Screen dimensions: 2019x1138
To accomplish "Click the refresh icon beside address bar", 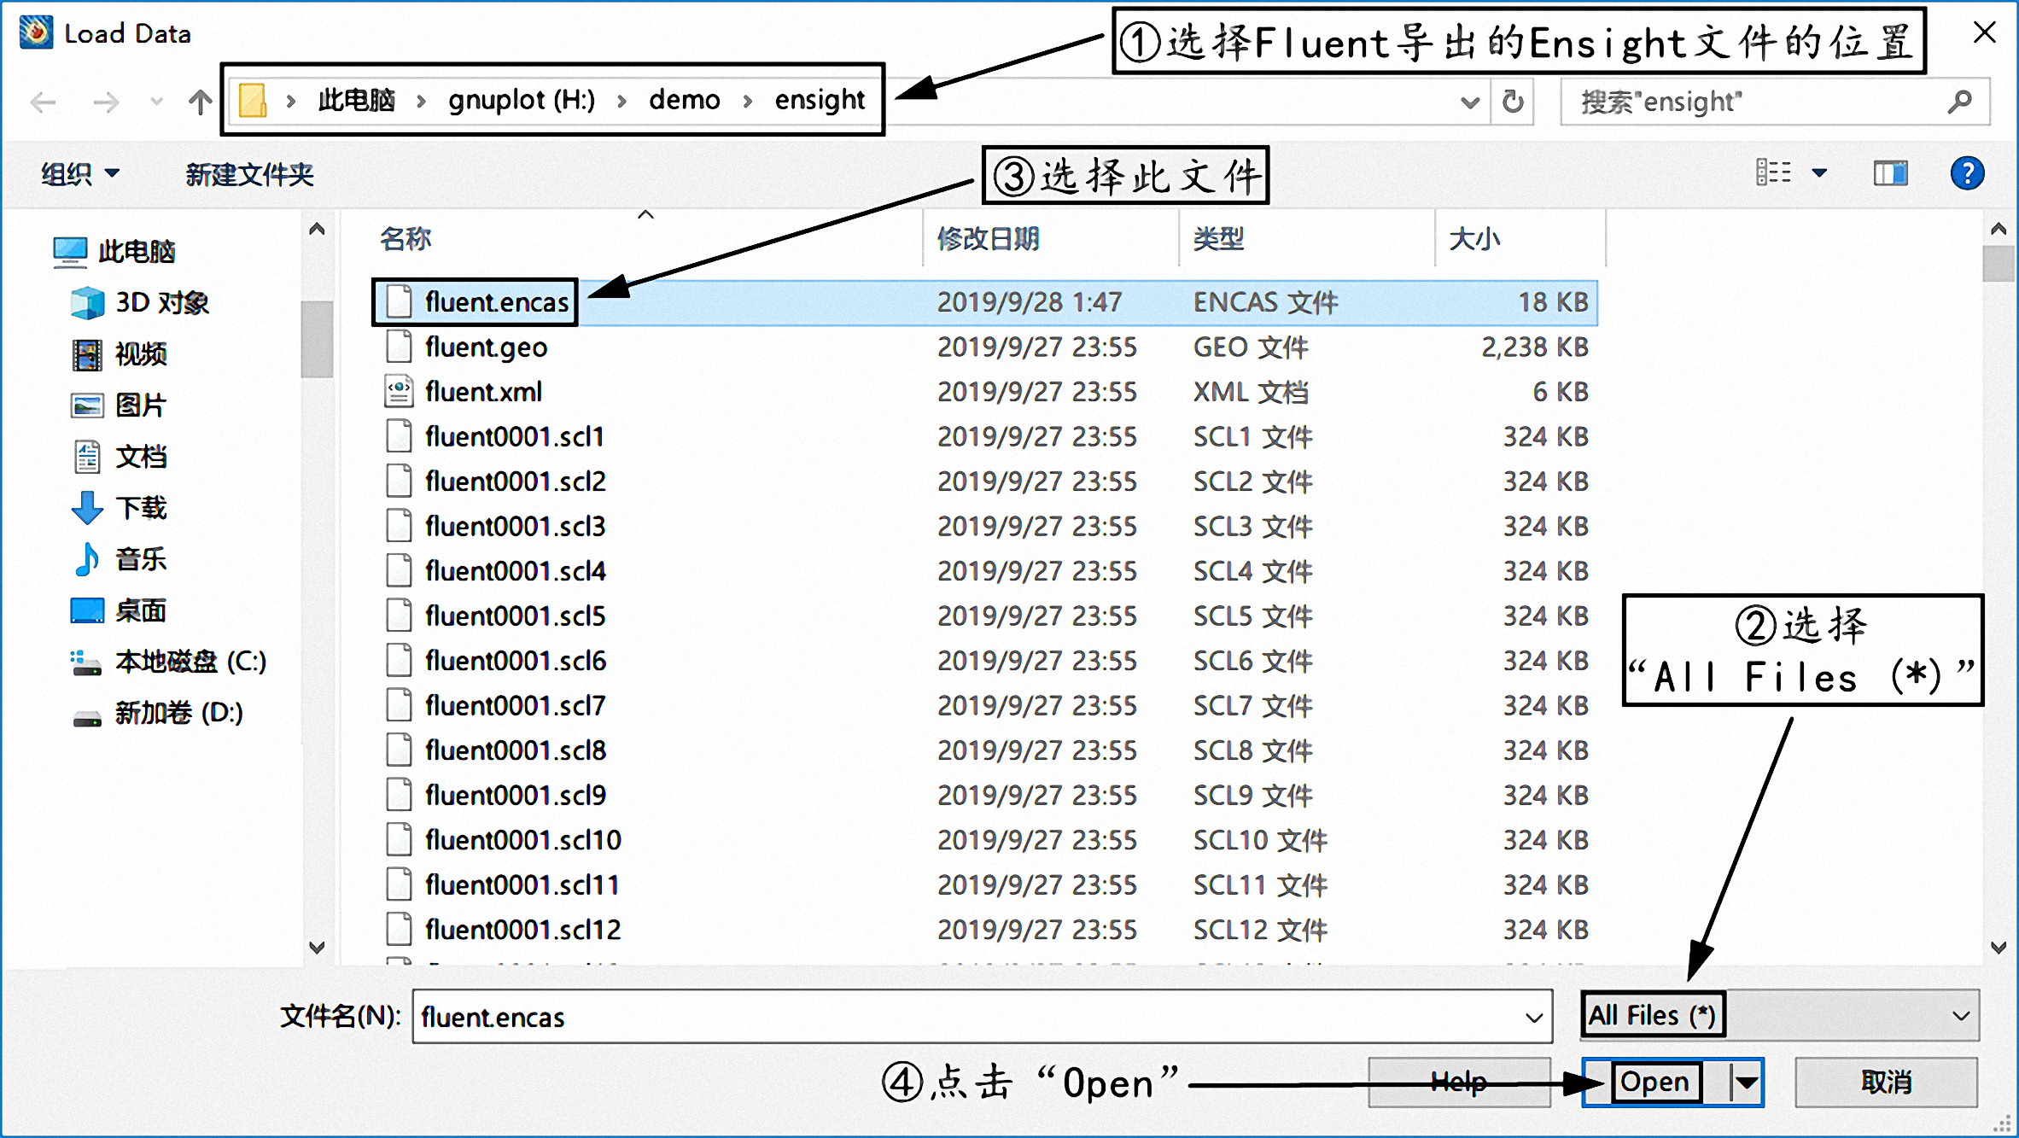I will tap(1512, 102).
